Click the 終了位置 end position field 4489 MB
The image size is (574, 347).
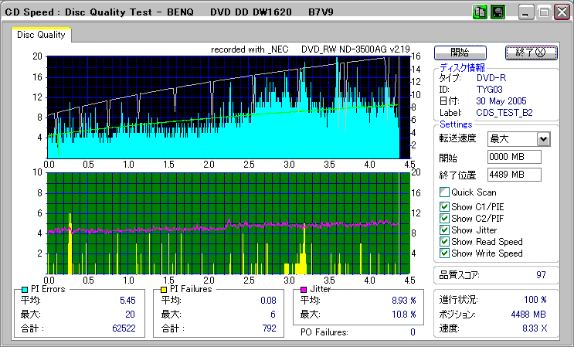(x=514, y=175)
